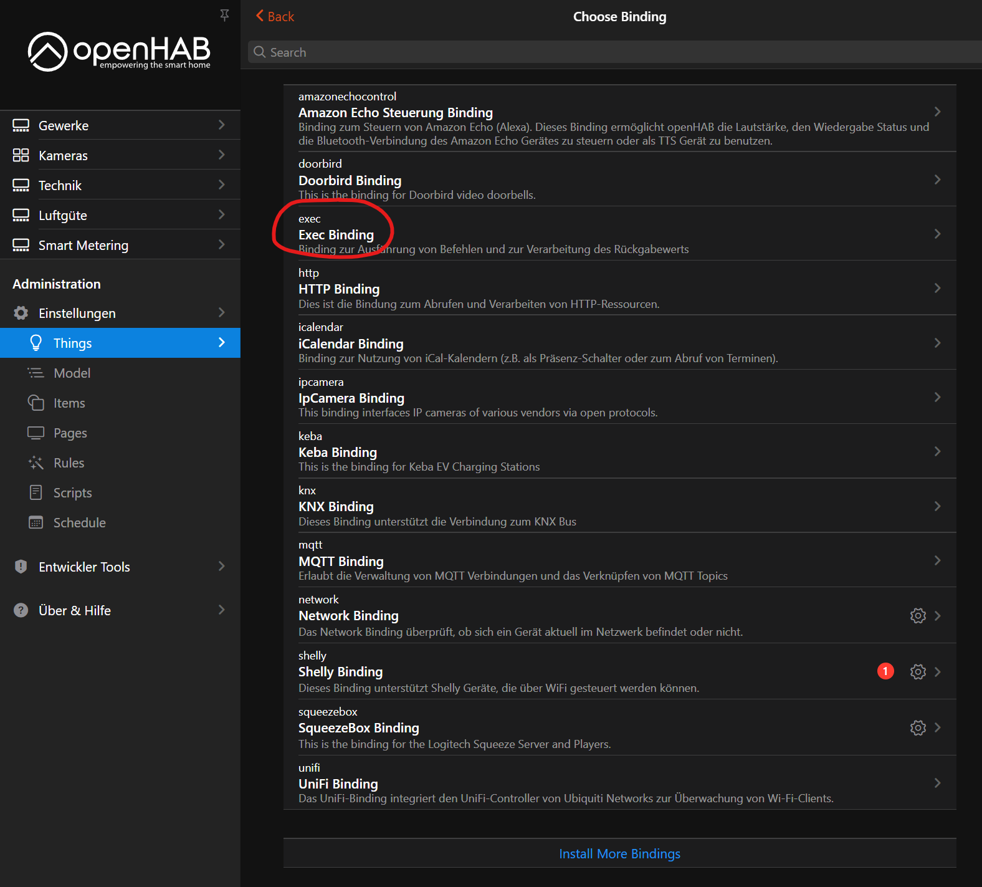Click chevron on Doorbird Binding row
982x887 pixels.
click(938, 180)
